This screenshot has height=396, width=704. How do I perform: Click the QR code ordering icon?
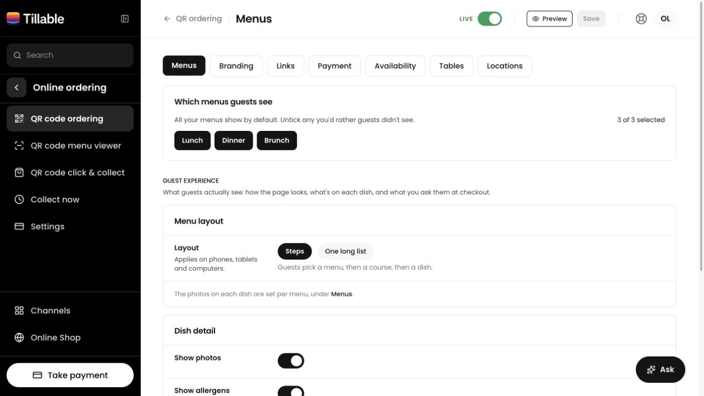19,119
